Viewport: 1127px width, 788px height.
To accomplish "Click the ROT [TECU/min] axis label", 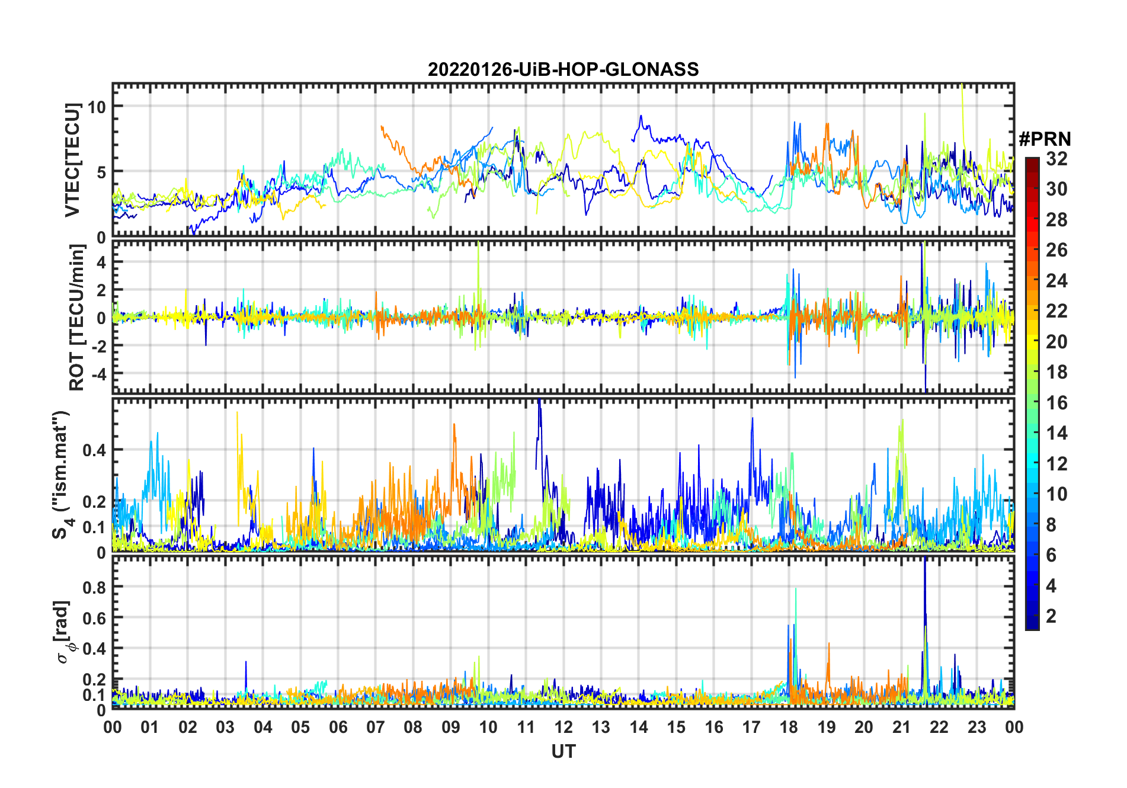I will (76, 318).
